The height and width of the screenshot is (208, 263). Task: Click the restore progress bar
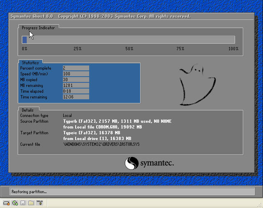[x=128, y=40]
